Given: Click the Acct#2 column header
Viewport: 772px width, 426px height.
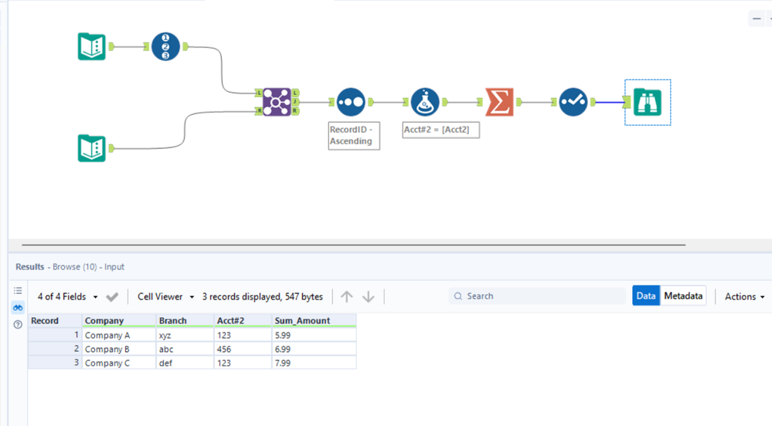Looking at the screenshot, I should click(243, 321).
